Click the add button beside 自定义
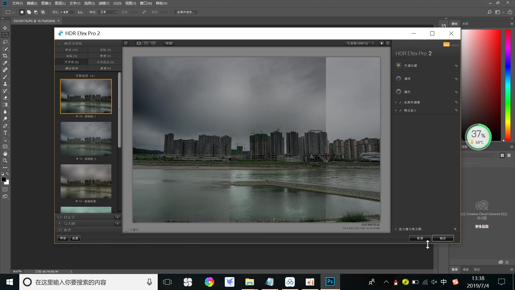The height and width of the screenshot is (290, 515). click(117, 217)
